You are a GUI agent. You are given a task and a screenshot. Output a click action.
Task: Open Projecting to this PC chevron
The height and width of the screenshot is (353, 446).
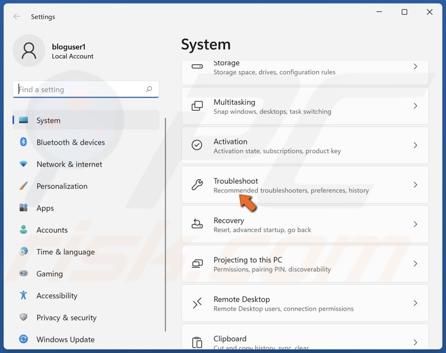pyautogui.click(x=416, y=263)
